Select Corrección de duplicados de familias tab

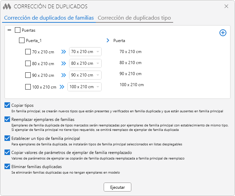(49, 18)
